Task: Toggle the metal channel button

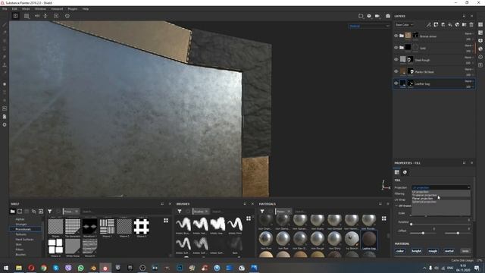Action: (x=449, y=251)
